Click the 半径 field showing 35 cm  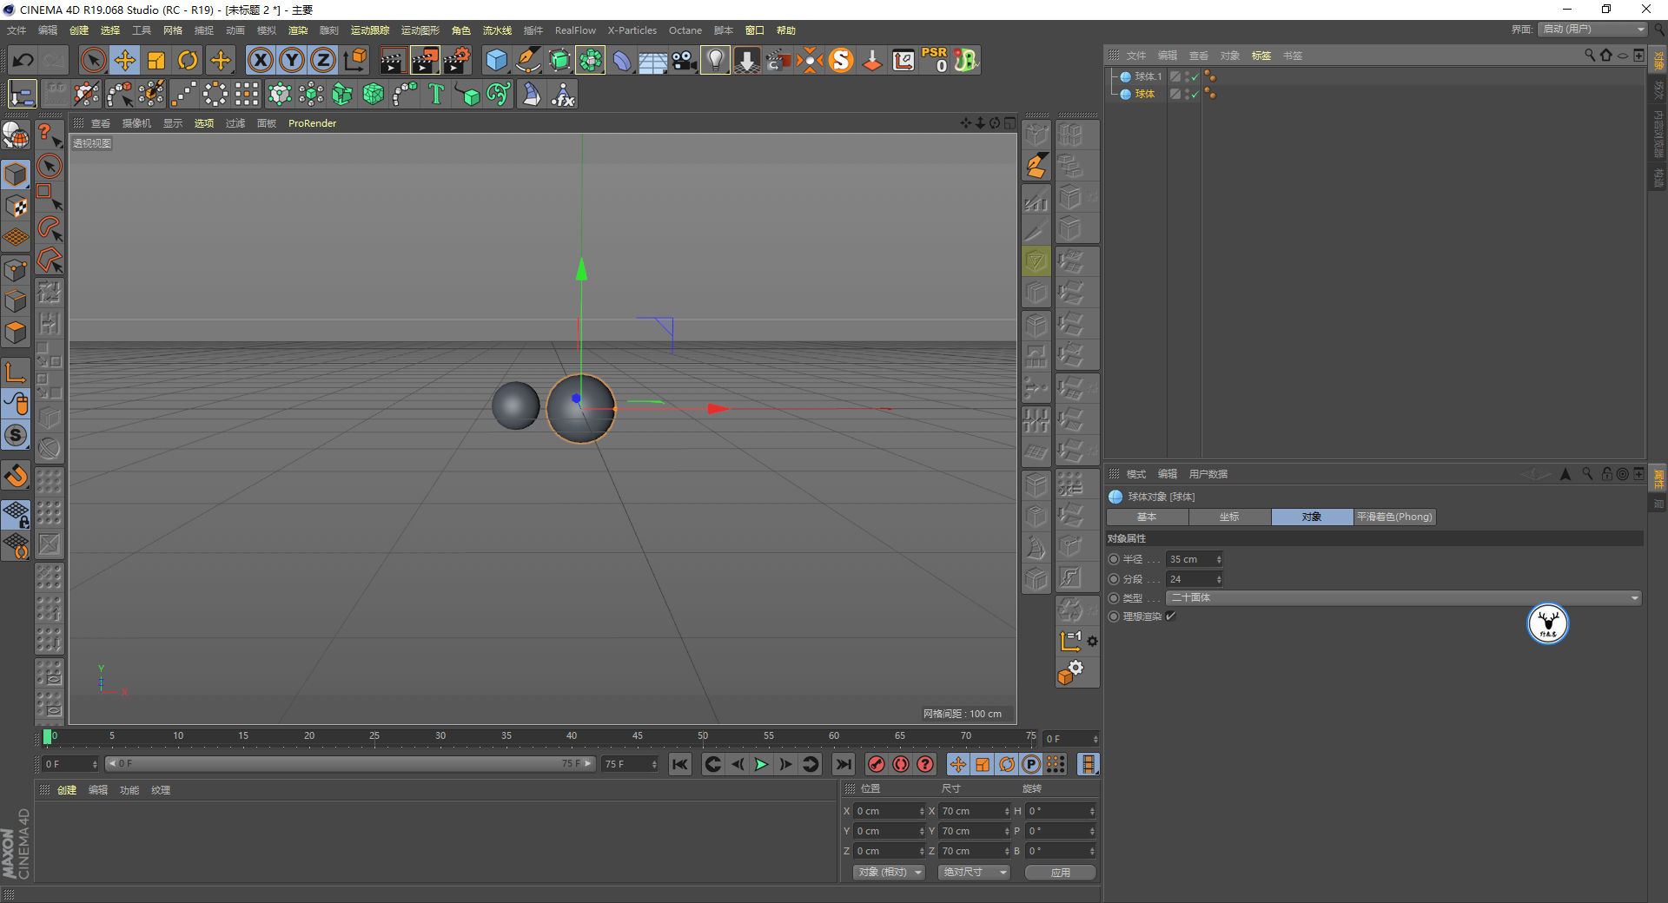coord(1194,559)
